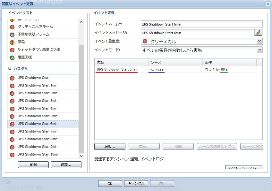The width and height of the screenshot is (272, 191).
Task: Click the イベントネーム input field
Action: click(201, 24)
